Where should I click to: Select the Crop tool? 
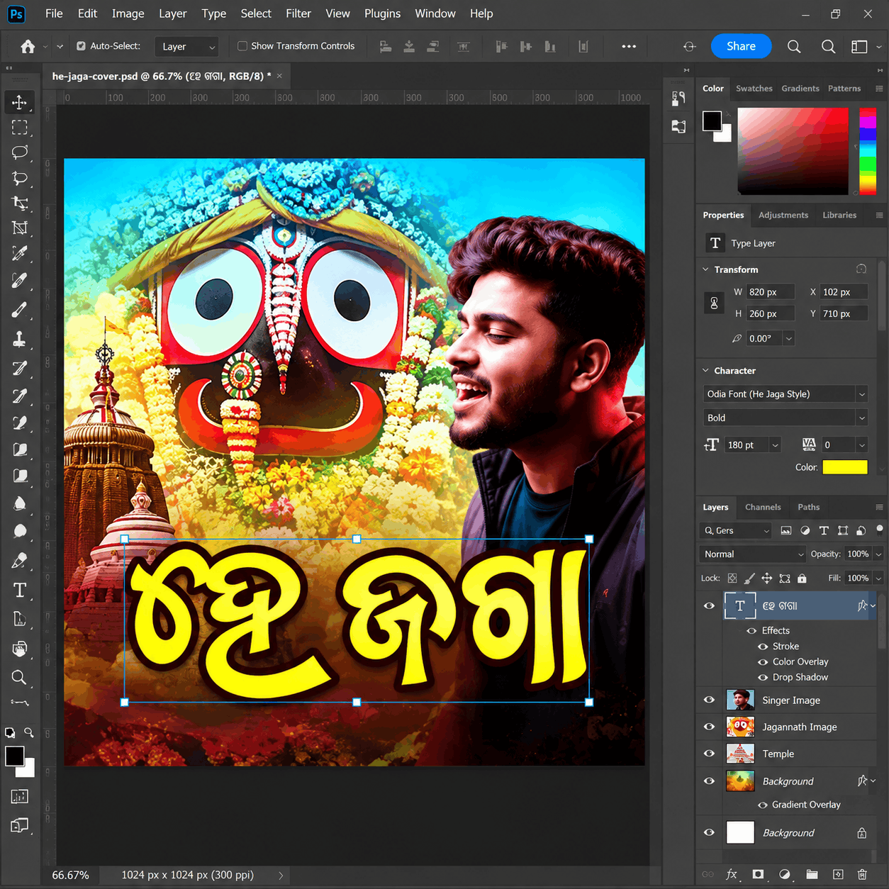20,203
